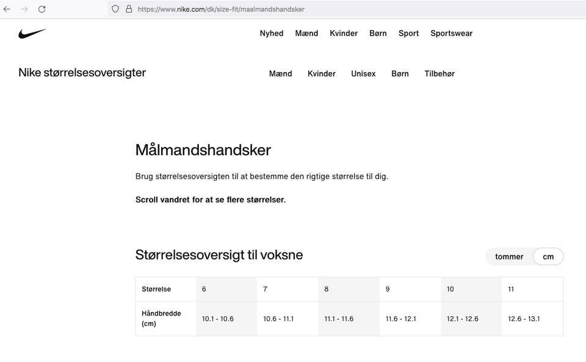Click the 12.6 - 13.1 width cell
The width and height of the screenshot is (586, 362).
(x=532, y=319)
